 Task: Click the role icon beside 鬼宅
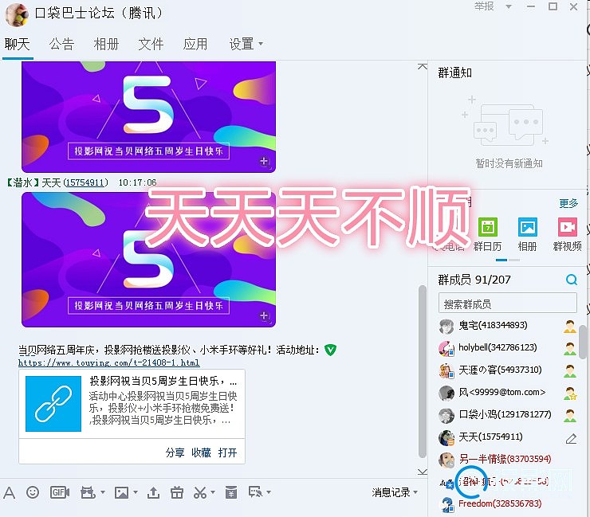pyautogui.click(x=570, y=327)
